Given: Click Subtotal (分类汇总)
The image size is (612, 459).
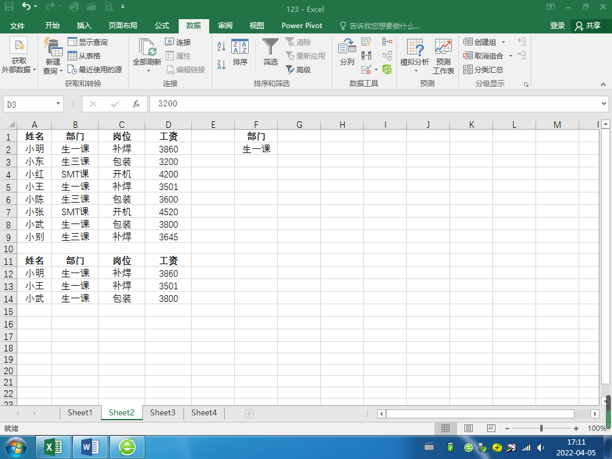Looking at the screenshot, I should (483, 69).
